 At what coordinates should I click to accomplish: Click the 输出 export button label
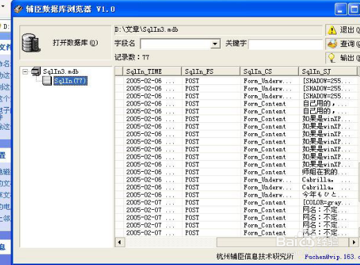tap(350, 58)
